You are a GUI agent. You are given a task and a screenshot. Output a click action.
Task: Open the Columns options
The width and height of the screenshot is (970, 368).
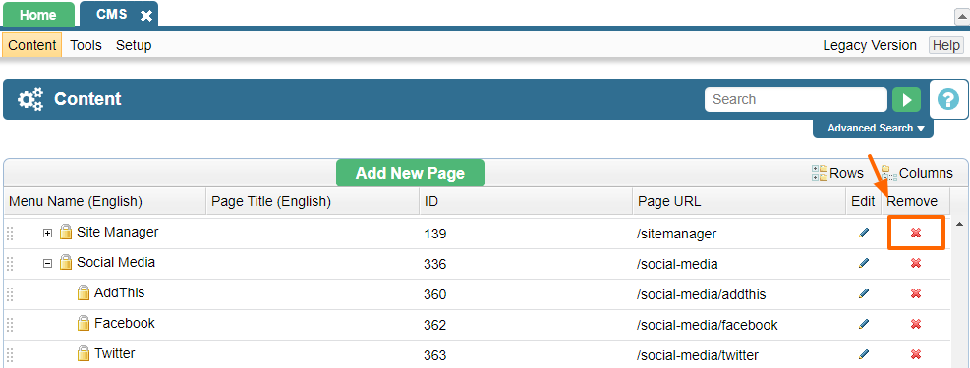click(x=917, y=173)
